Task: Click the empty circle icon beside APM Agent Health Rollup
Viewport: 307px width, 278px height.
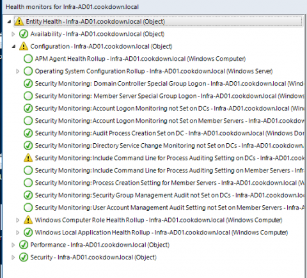Action: [28, 59]
